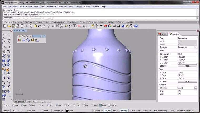Screen dimensions: 200x113
Task: Expand the Perspective viewport title dropdown arrow
Action: [26, 30]
